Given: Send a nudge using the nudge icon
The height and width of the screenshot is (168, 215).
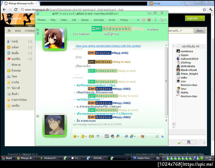Looking at the screenshot, I should coord(91,136).
